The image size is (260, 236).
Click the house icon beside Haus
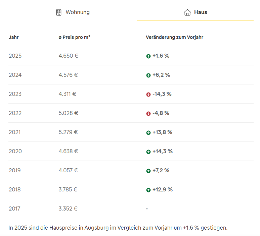coord(187,12)
